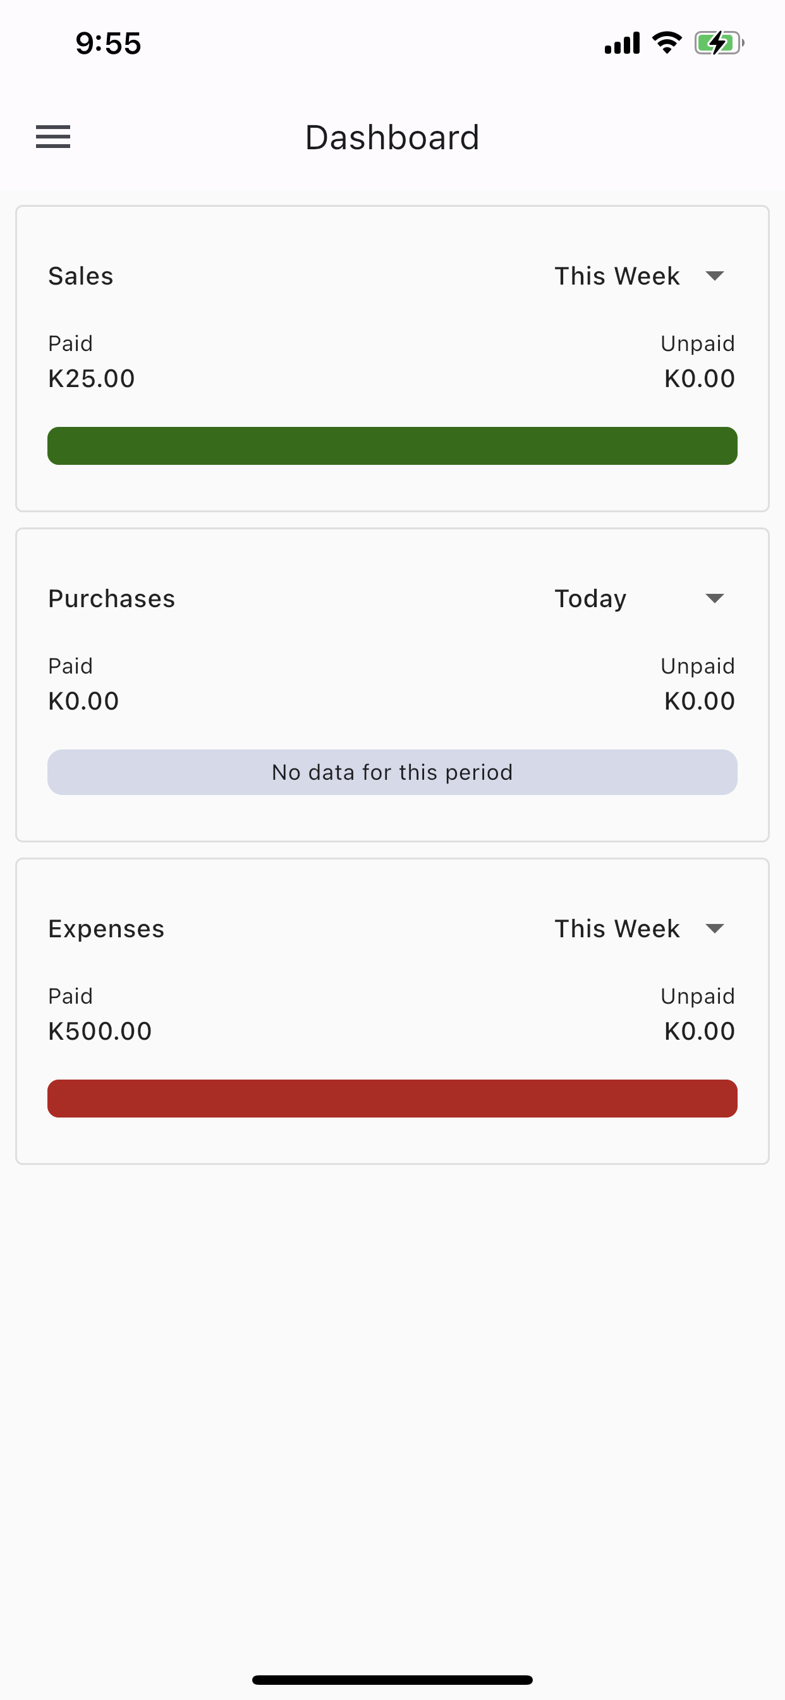The height and width of the screenshot is (1700, 785).
Task: Tap the Expenses card heading
Action: click(x=106, y=928)
